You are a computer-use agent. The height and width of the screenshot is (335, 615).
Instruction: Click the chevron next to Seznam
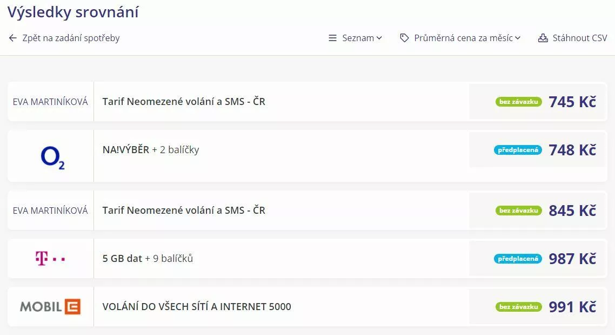[379, 38]
